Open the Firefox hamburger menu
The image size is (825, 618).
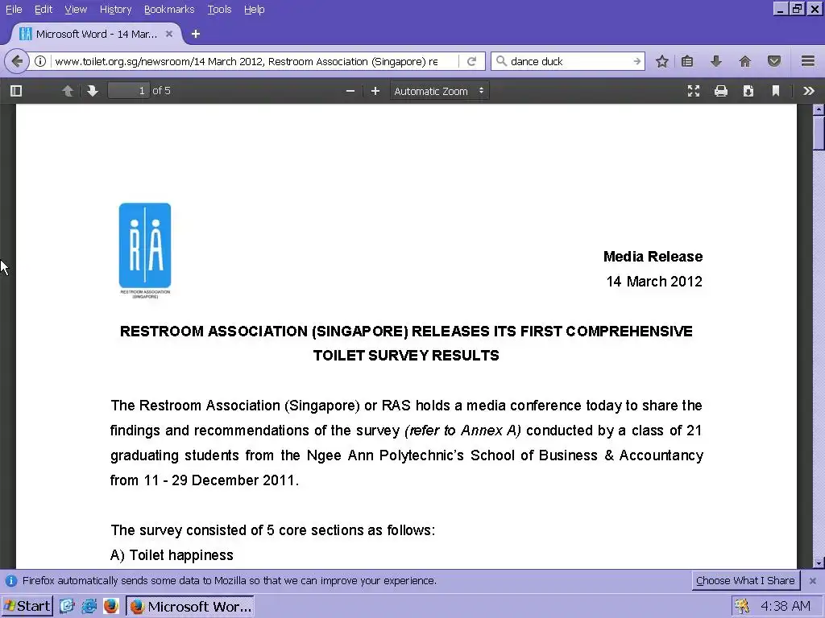tap(808, 61)
